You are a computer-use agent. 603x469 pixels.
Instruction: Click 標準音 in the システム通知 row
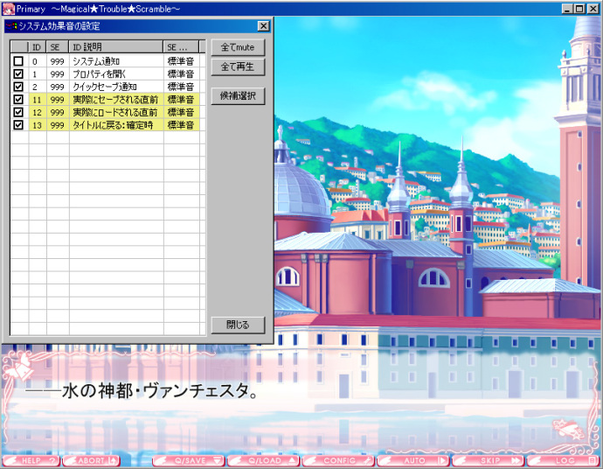coord(181,61)
